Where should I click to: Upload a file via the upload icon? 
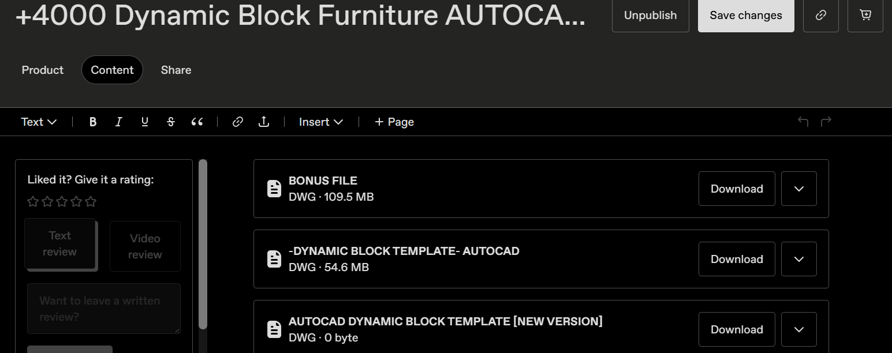(264, 122)
